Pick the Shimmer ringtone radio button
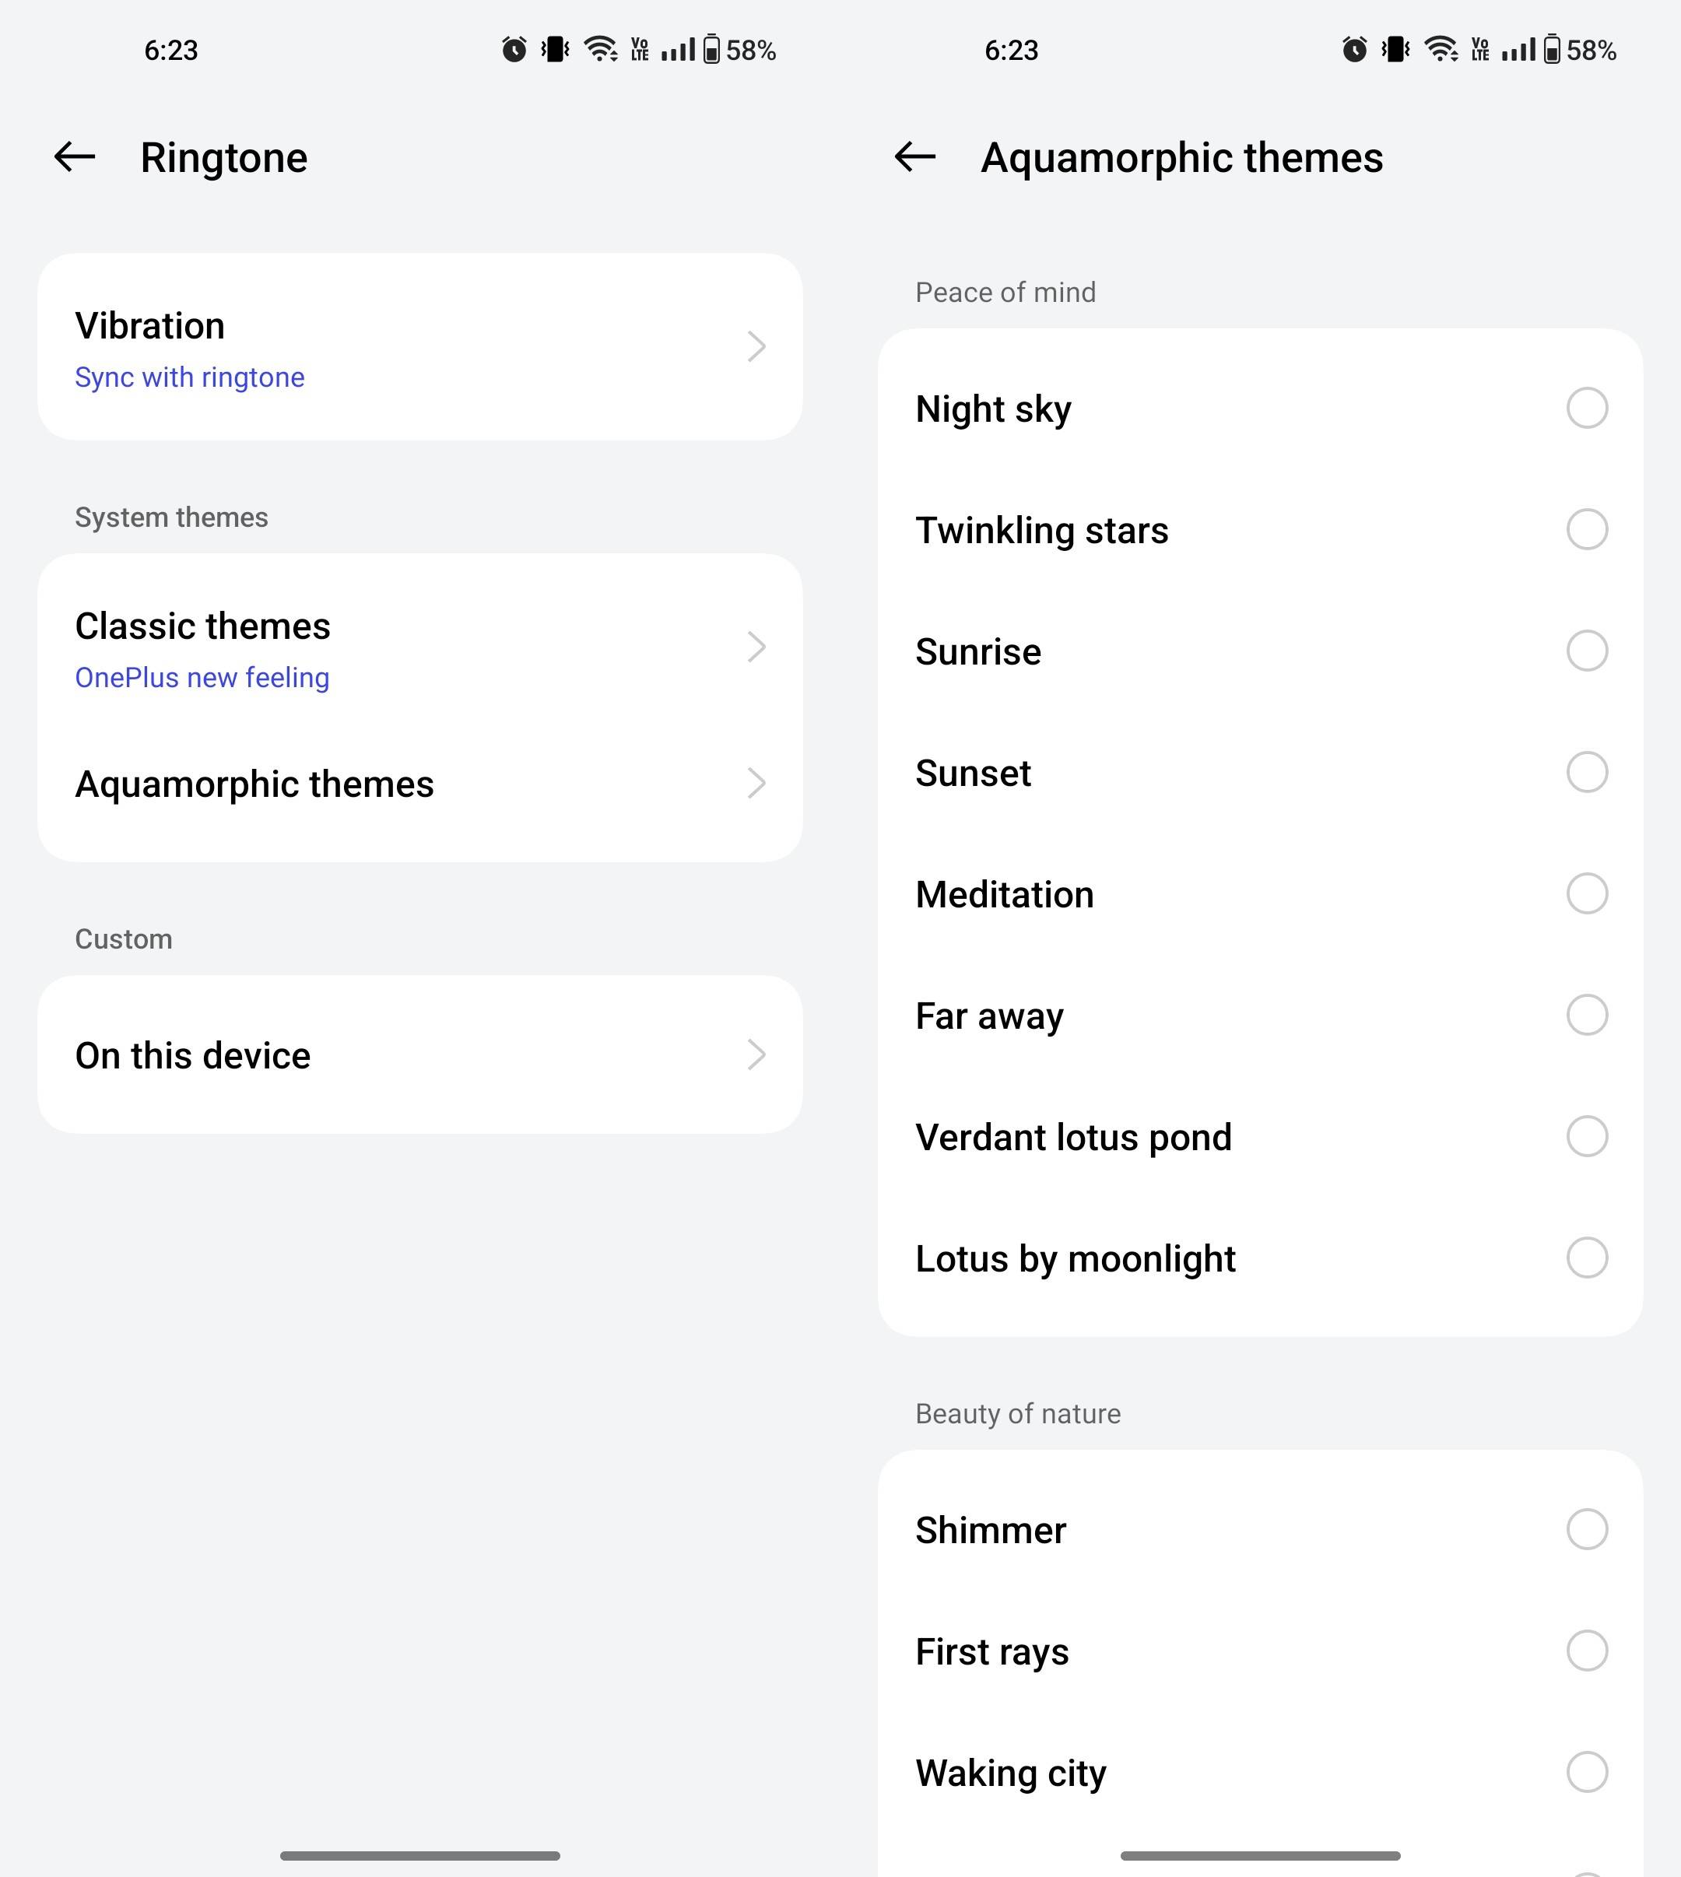1681x1877 pixels. click(x=1587, y=1530)
